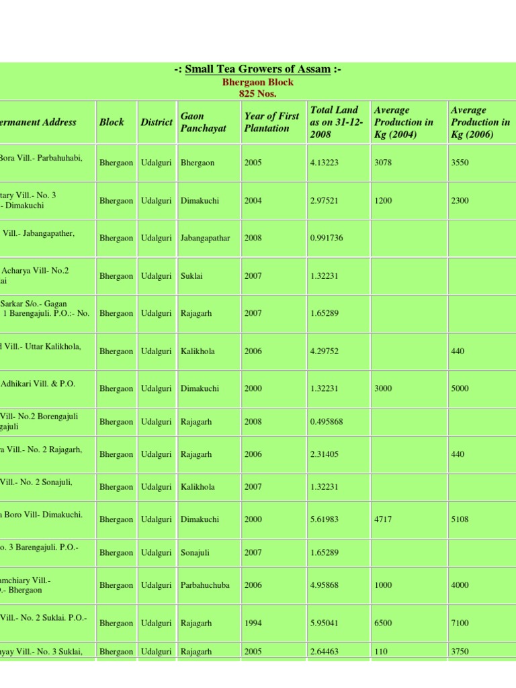Viewport: 516px width, 688px height.
Task: Click the production value 5108
Action: tap(460, 519)
